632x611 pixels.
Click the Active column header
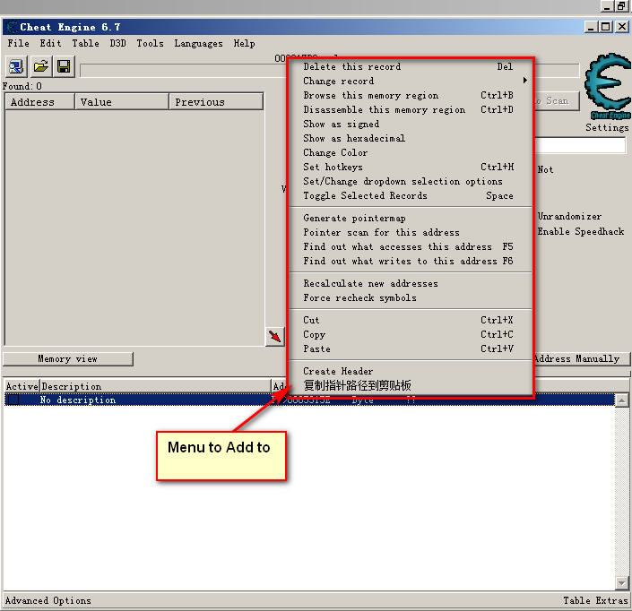click(x=22, y=386)
